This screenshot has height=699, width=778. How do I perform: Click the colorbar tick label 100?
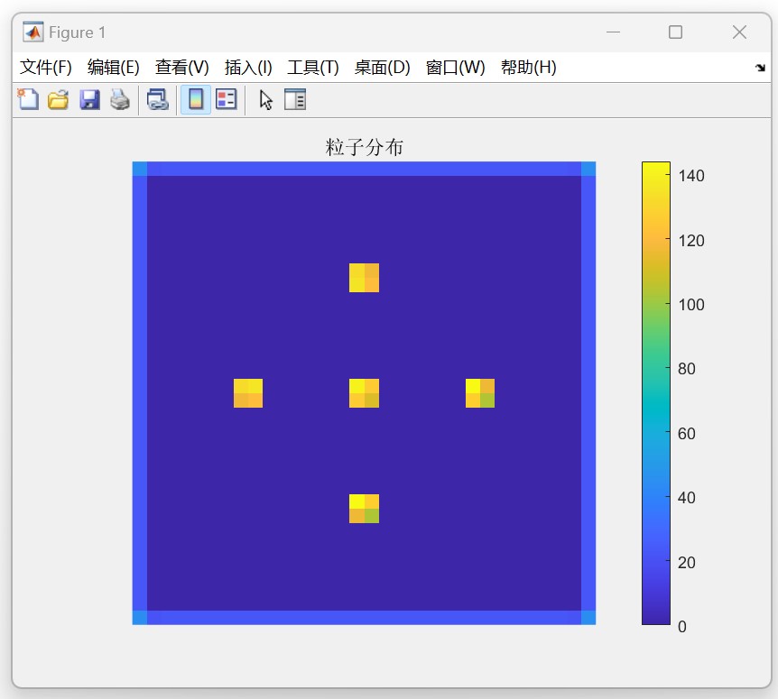[691, 304]
